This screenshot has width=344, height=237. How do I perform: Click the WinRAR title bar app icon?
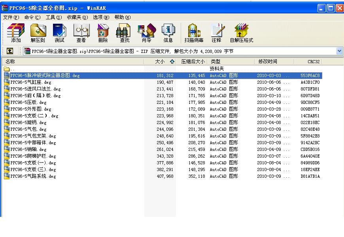[5, 8]
